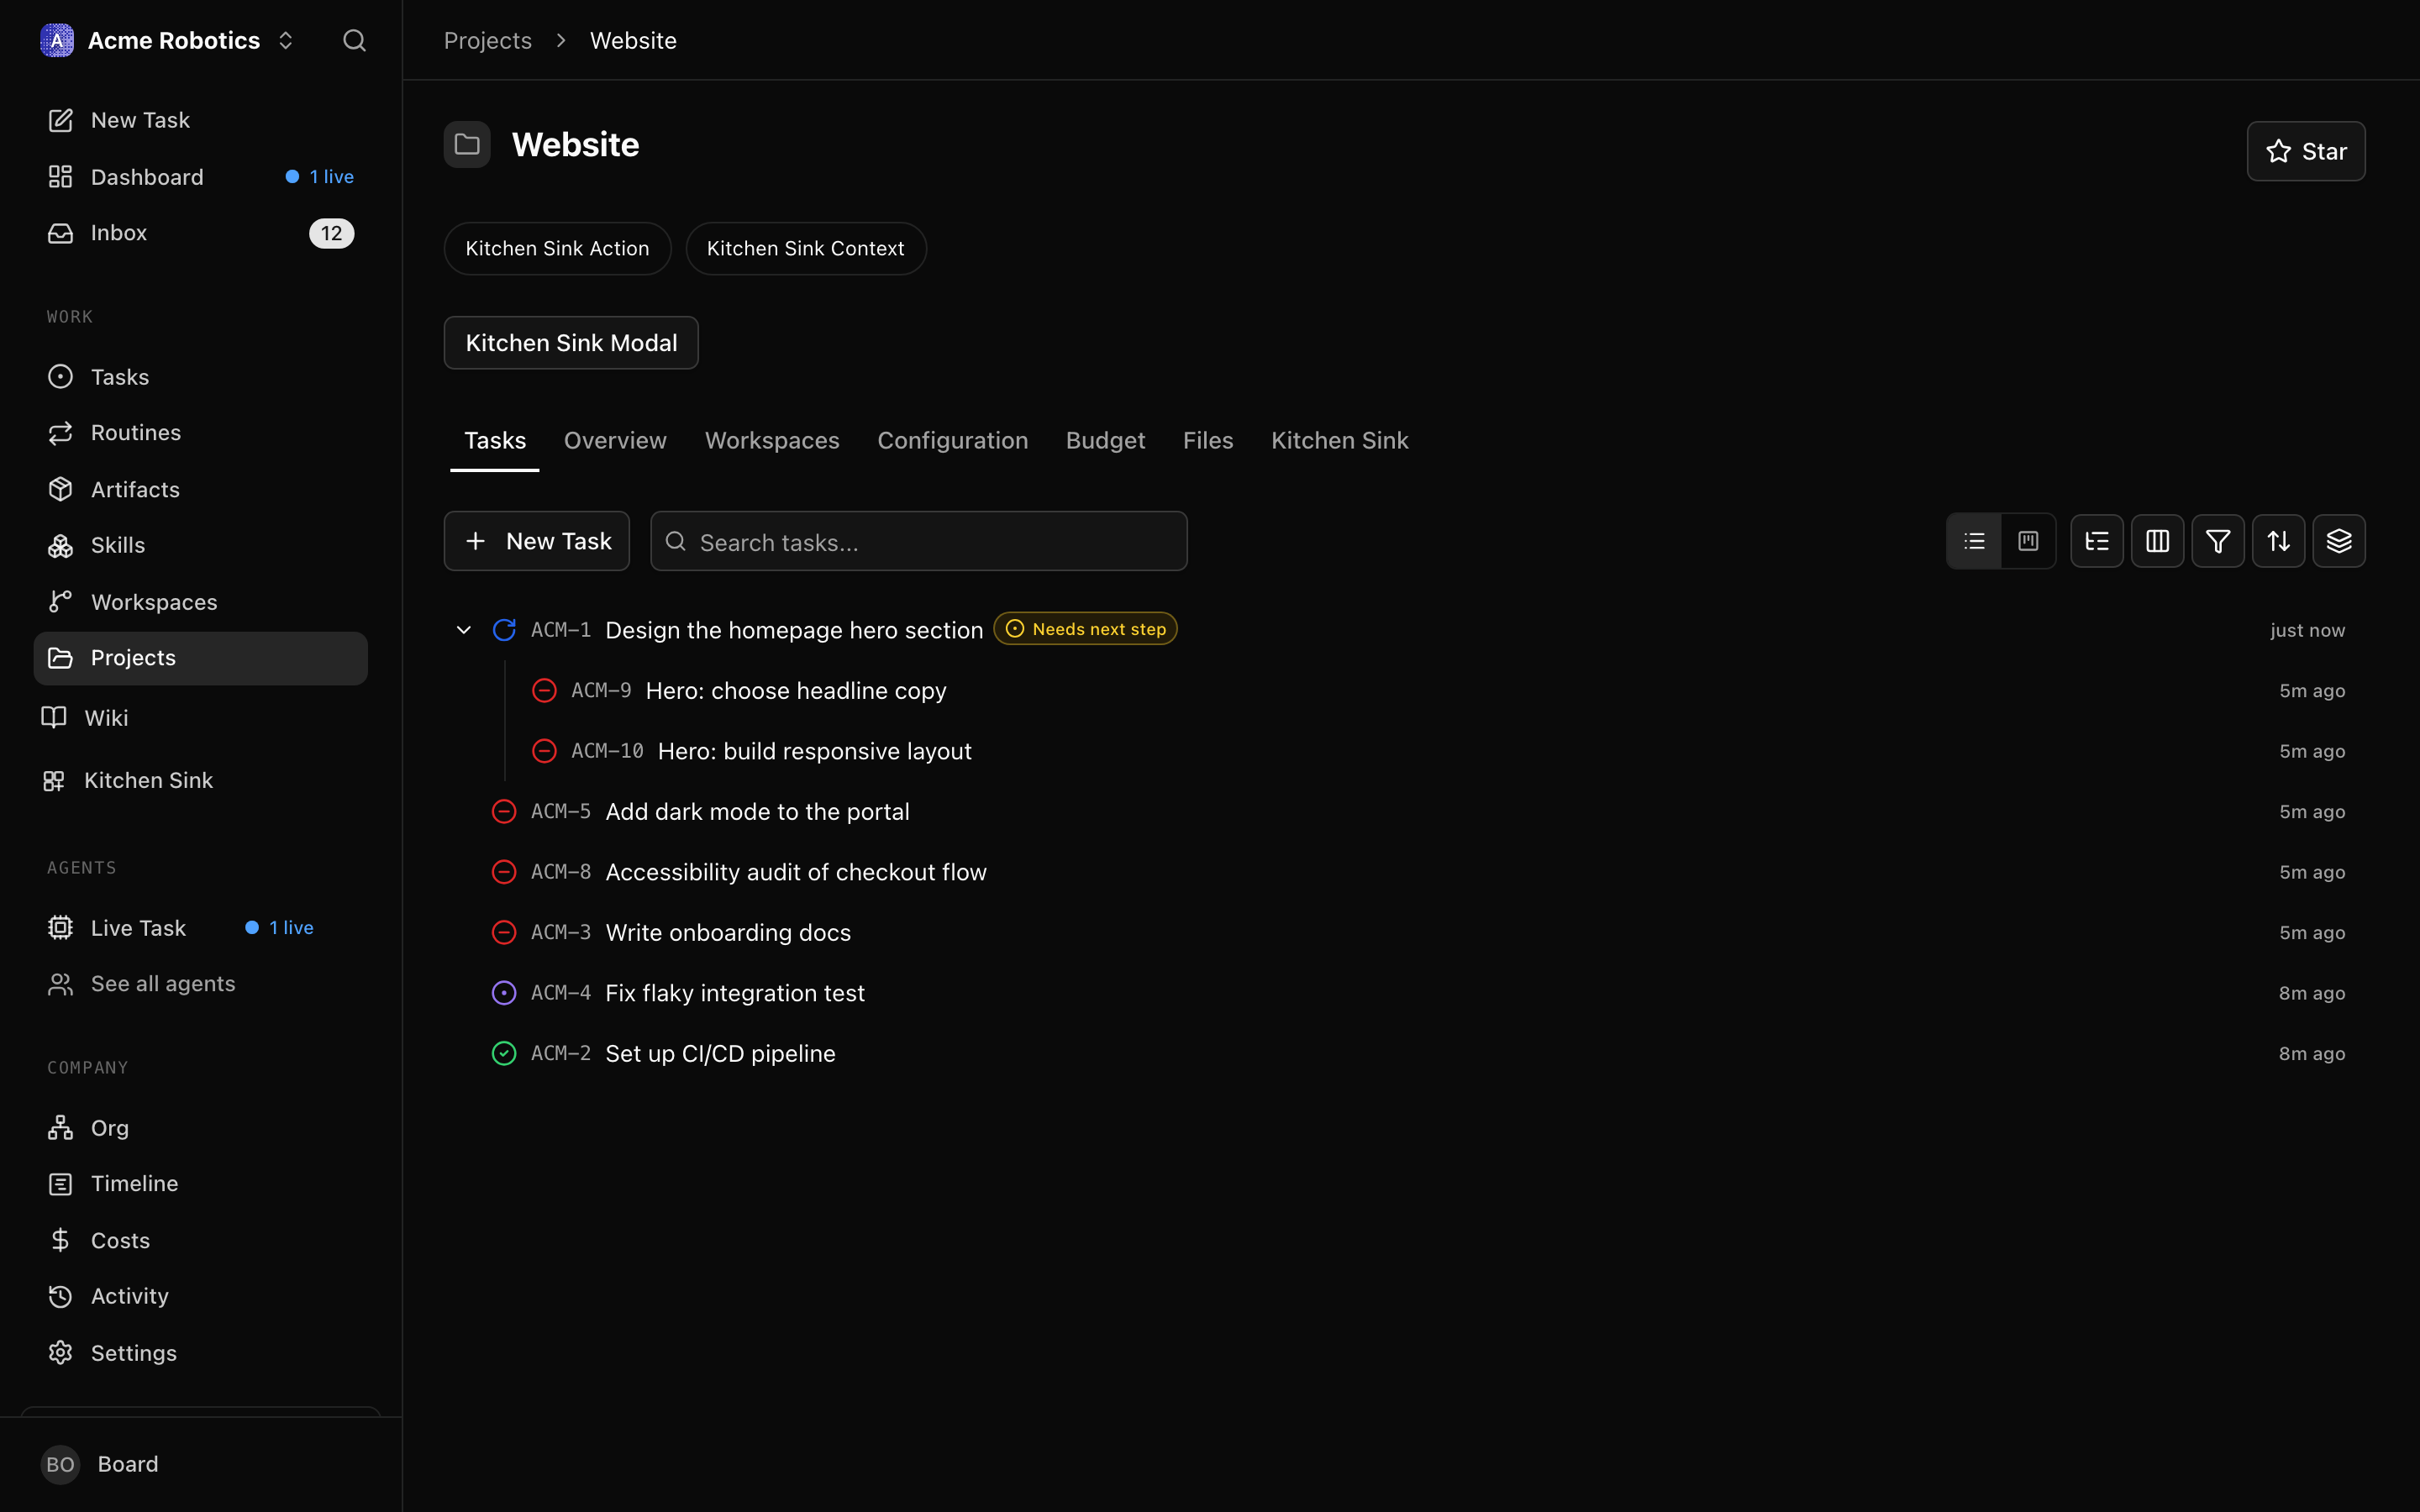Change status of ACM-5 dark mode task
The height and width of the screenshot is (1512, 2420).
coord(504,812)
